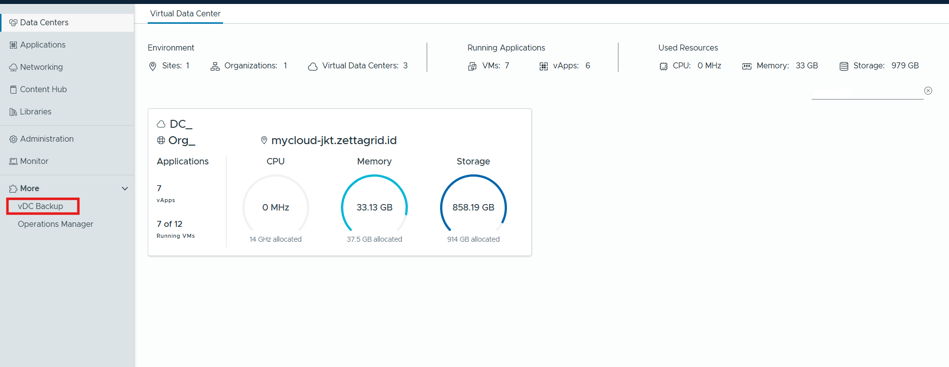Click the Administration gear icon in sidebar
This screenshot has height=367, width=949.
tap(13, 139)
